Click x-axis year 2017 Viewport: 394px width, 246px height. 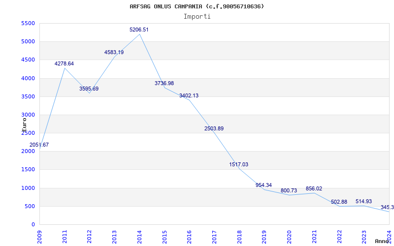coord(214,237)
